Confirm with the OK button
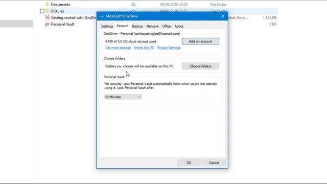The height and width of the screenshot is (184, 327). tap(189, 163)
